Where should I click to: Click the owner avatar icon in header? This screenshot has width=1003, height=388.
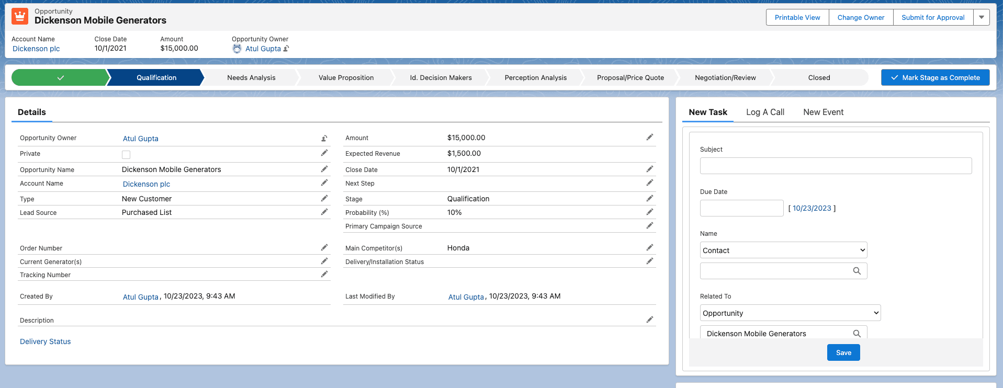click(x=237, y=49)
